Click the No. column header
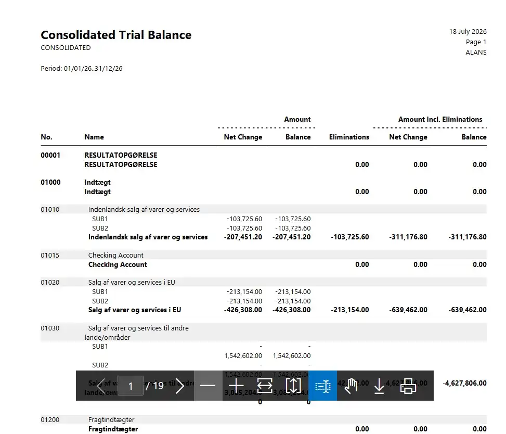This screenshot has height=434, width=506. [x=46, y=137]
